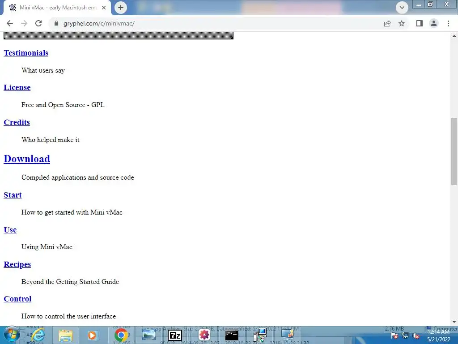Open the pink gear app in taskbar
The image size is (458, 344).
204,335
